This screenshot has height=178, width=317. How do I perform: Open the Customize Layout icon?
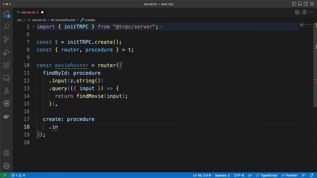click(312, 4)
